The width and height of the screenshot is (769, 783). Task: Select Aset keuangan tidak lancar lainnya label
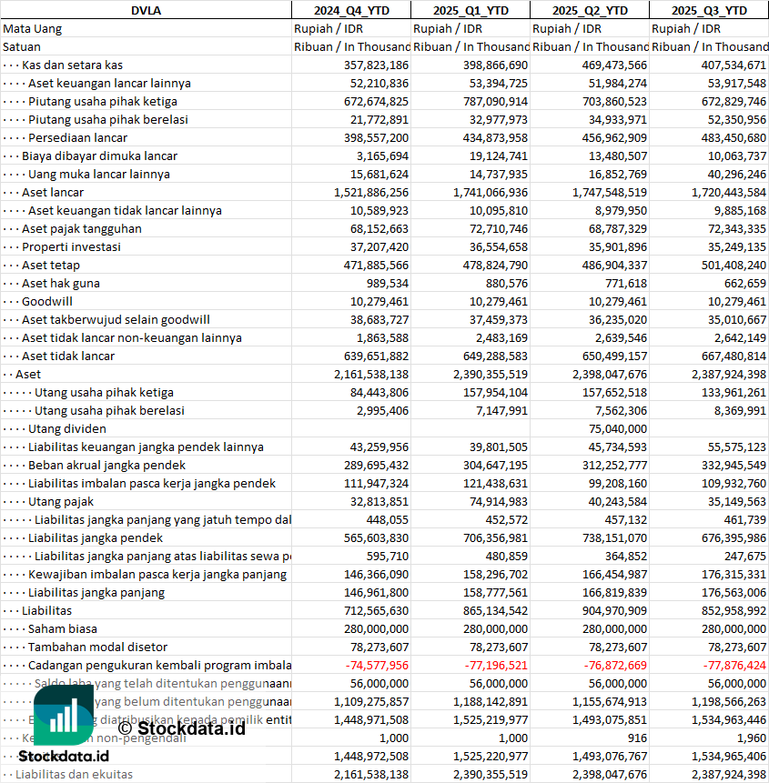tap(125, 211)
